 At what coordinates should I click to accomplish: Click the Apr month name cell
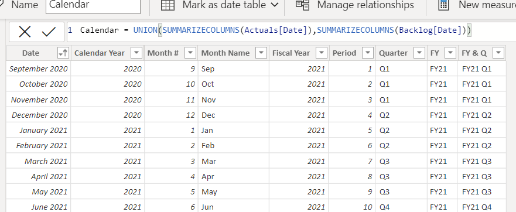coord(233,176)
